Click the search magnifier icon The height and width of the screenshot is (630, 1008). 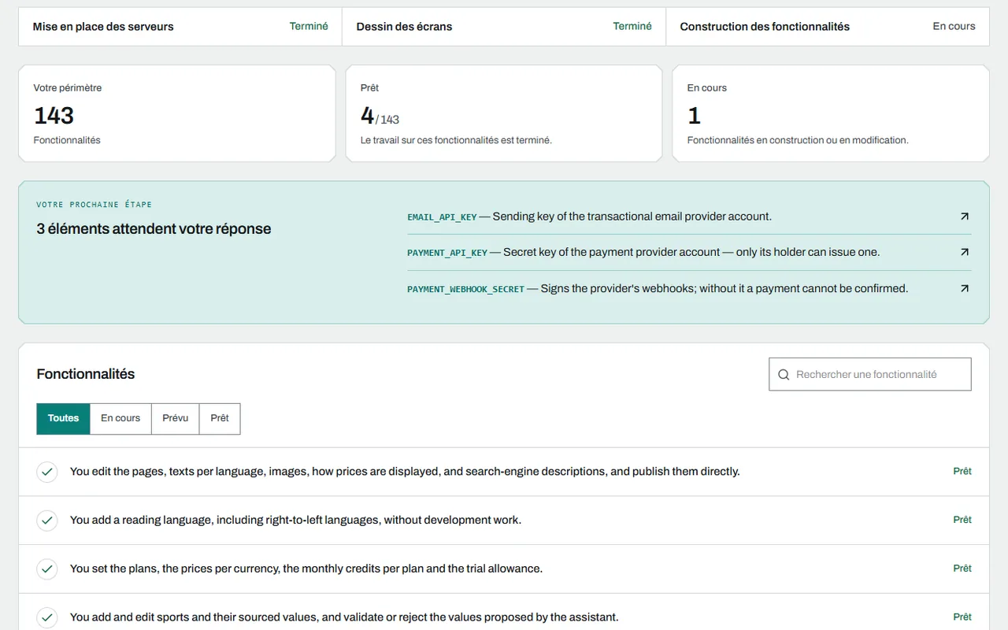pos(784,375)
